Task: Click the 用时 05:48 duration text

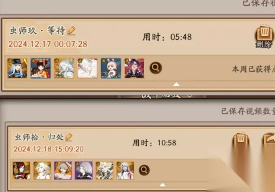Action: [x=167, y=37]
